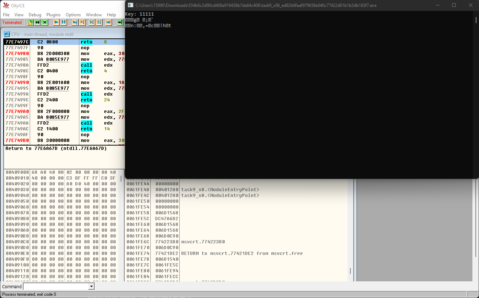
Task: Click the Step into toolbar icon
Action: pos(75,22)
